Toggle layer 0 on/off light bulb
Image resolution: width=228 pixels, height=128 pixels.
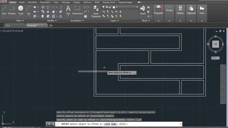103,7
